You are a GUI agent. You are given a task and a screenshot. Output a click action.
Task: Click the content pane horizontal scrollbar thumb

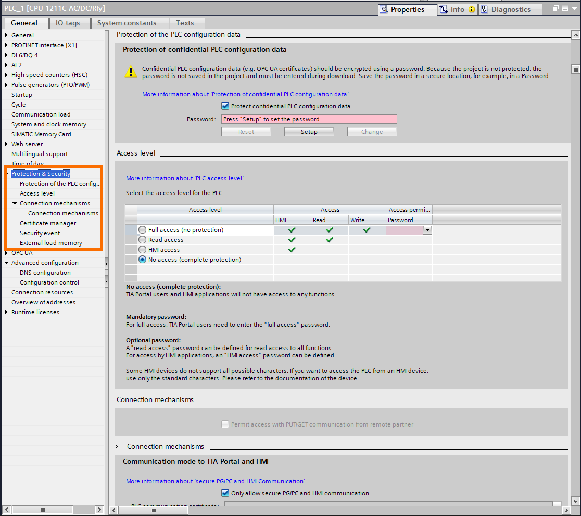tap(154, 510)
